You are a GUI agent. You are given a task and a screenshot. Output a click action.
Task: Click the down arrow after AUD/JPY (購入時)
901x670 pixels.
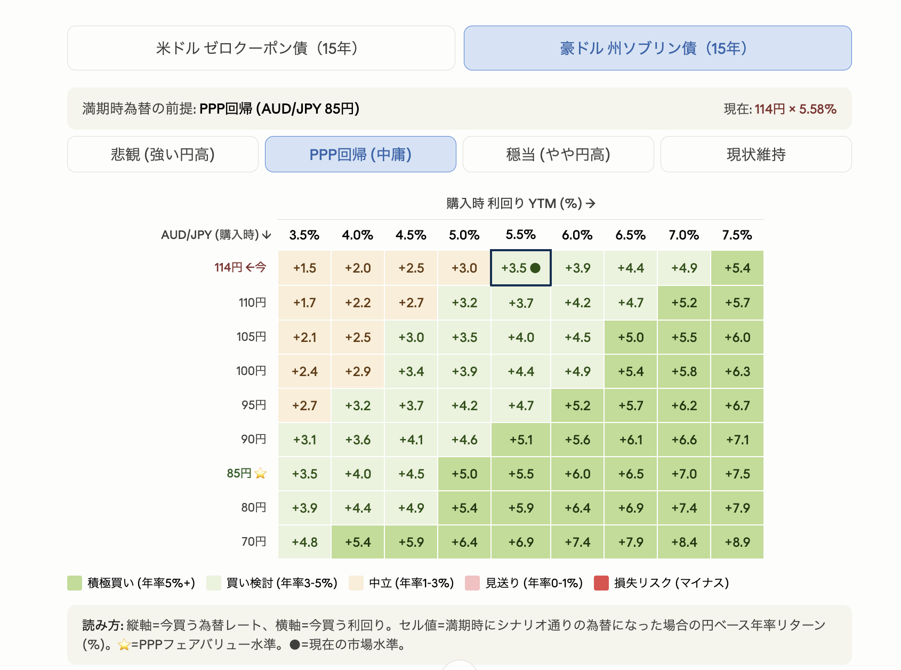[267, 235]
